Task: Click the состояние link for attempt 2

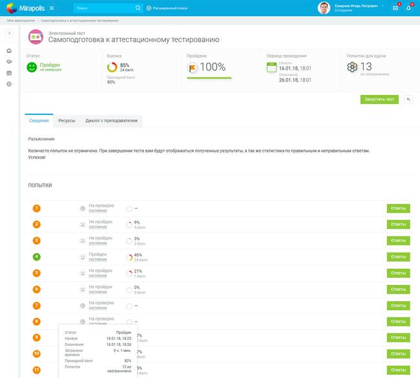Action: [98, 227]
